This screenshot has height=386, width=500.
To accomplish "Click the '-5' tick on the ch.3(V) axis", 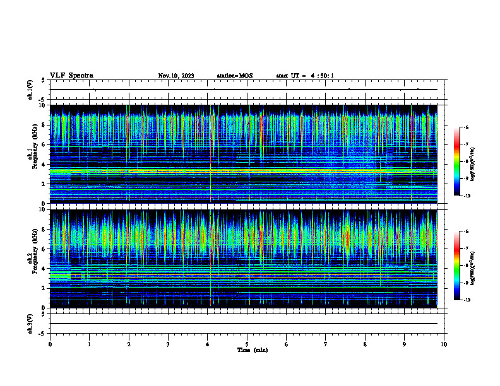I will [42, 334].
